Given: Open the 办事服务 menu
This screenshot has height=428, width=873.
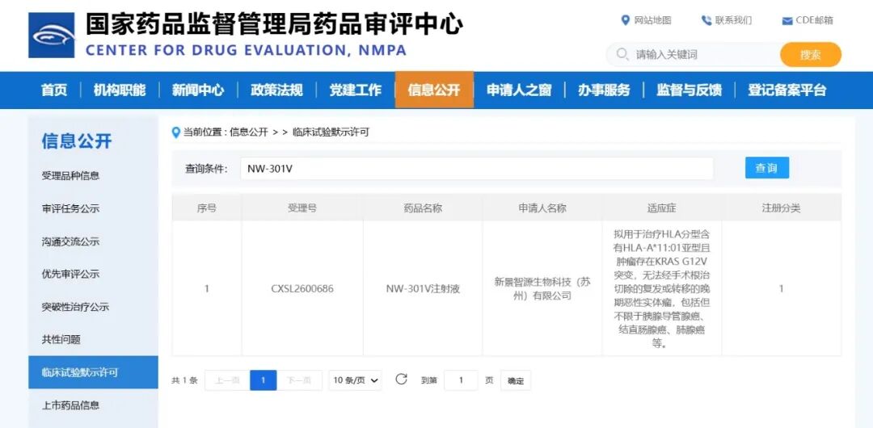Looking at the screenshot, I should coord(604,90).
